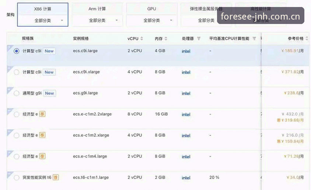Click price ¥238.6/月
311x190 pixels.
click(x=294, y=93)
